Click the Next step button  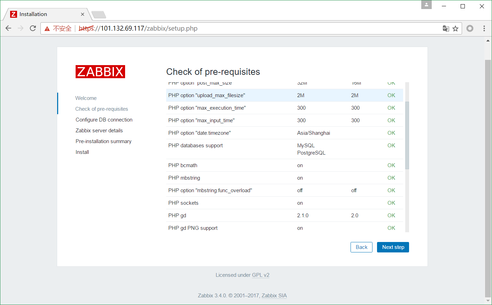[x=393, y=247]
